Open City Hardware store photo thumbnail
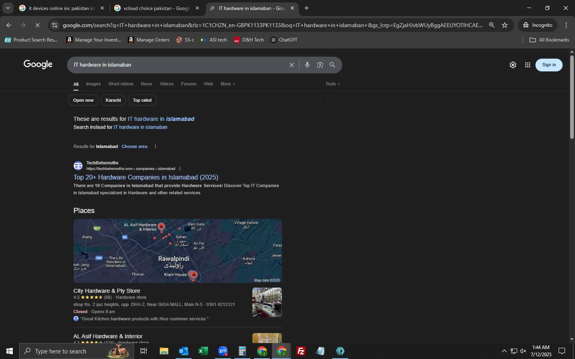The width and height of the screenshot is (575, 359). pos(267,302)
